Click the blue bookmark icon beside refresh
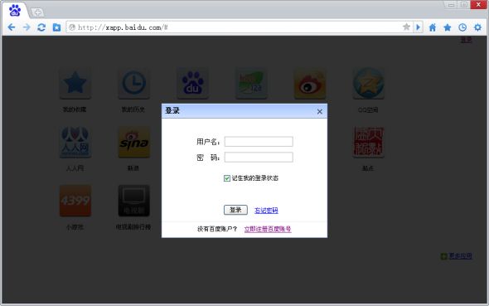Viewport: 489px width, 306px height. click(56, 27)
